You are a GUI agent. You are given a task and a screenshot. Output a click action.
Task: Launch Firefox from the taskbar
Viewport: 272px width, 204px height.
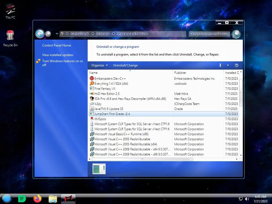coord(37,199)
